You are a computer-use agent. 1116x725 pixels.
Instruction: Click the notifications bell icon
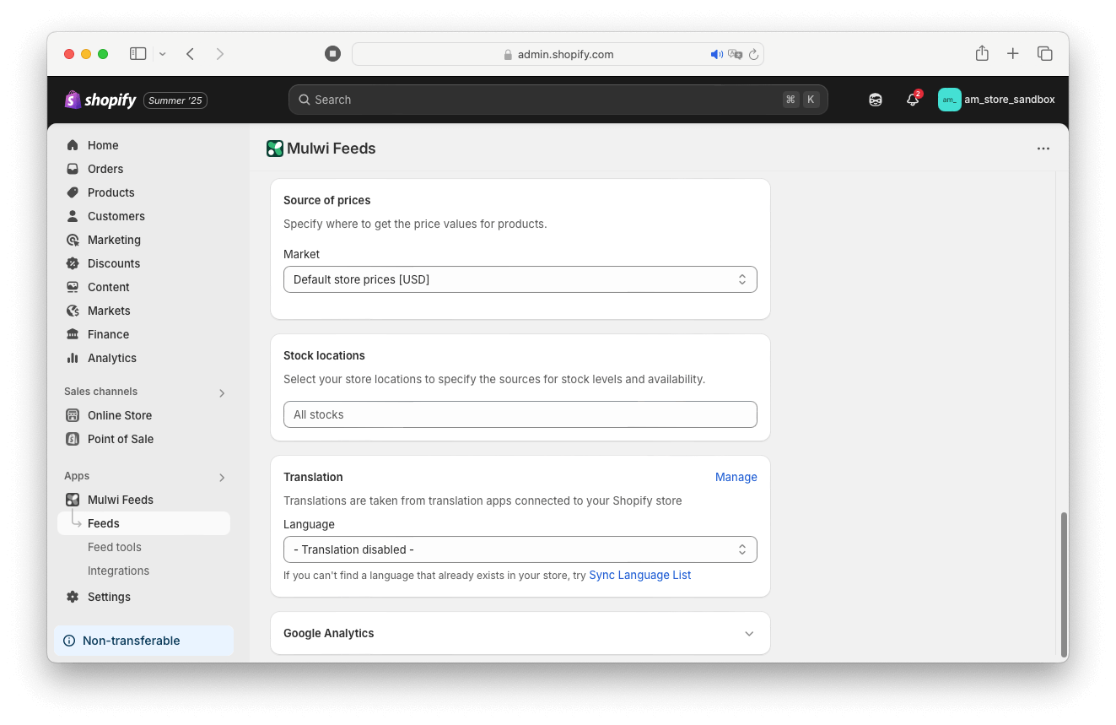[912, 100]
